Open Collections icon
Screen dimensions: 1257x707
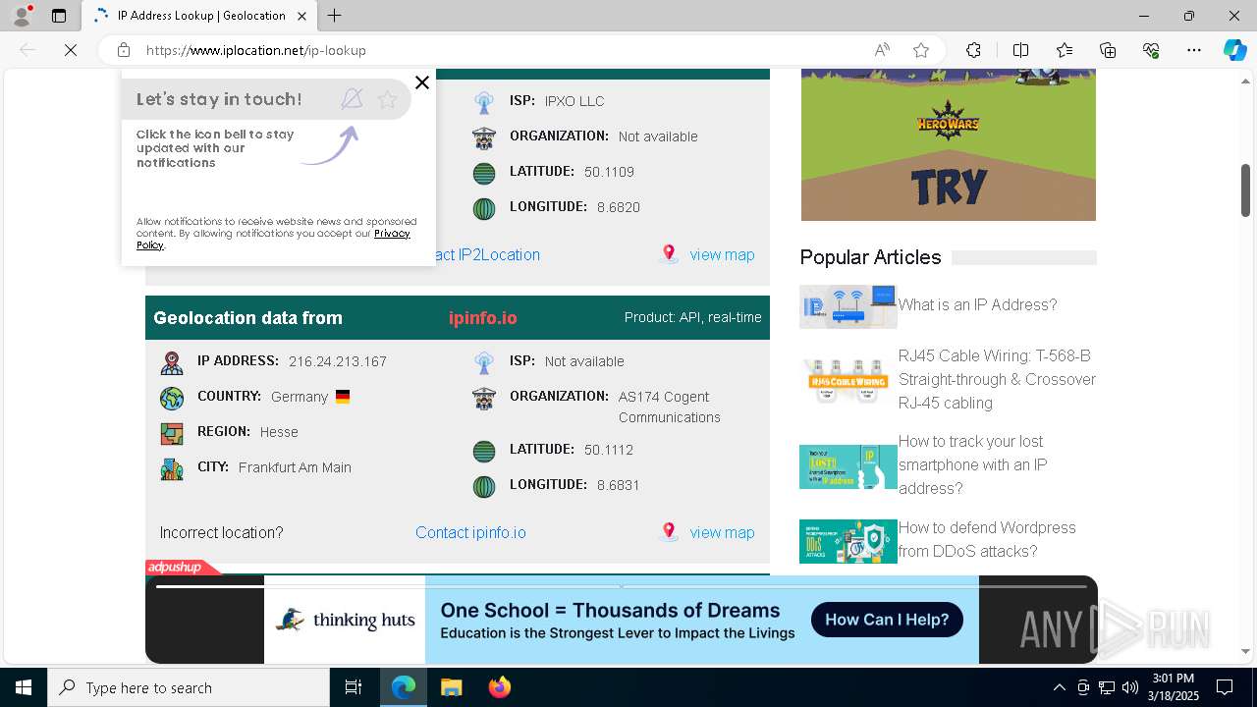[1108, 50]
